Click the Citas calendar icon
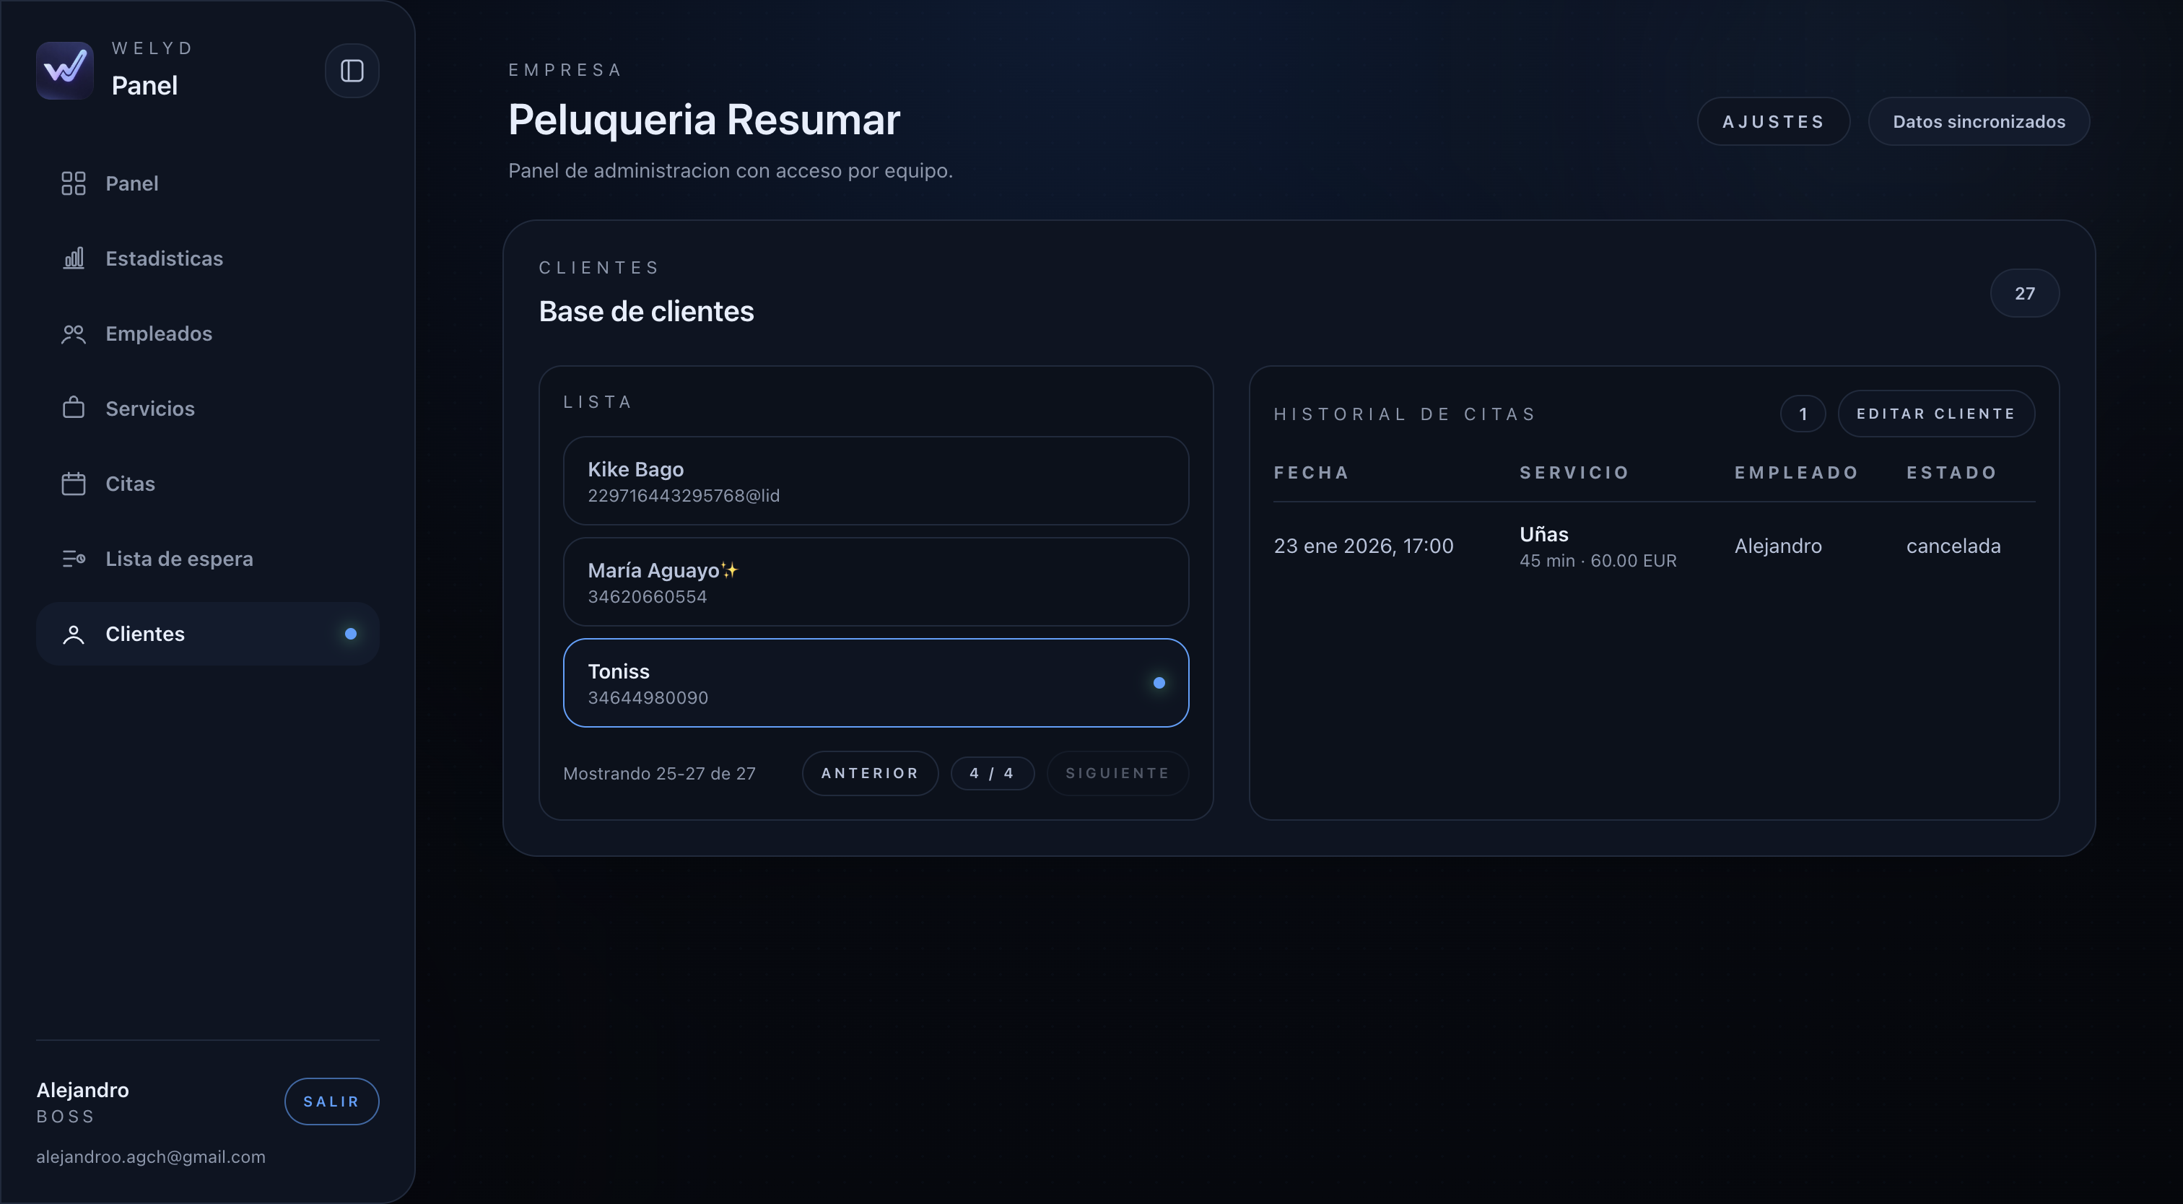Image resolution: width=2183 pixels, height=1204 pixels. [x=74, y=484]
